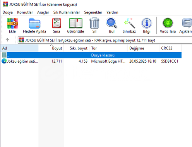Click Hedefe Ayıkla extract folder icon
The image size is (192, 147).
coord(34,23)
